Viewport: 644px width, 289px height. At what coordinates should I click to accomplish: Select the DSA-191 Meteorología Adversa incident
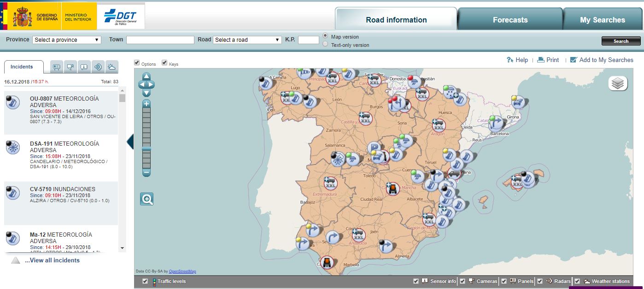click(x=61, y=157)
